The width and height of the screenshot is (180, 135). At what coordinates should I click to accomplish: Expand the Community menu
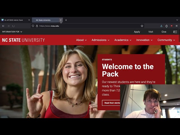[166, 40]
